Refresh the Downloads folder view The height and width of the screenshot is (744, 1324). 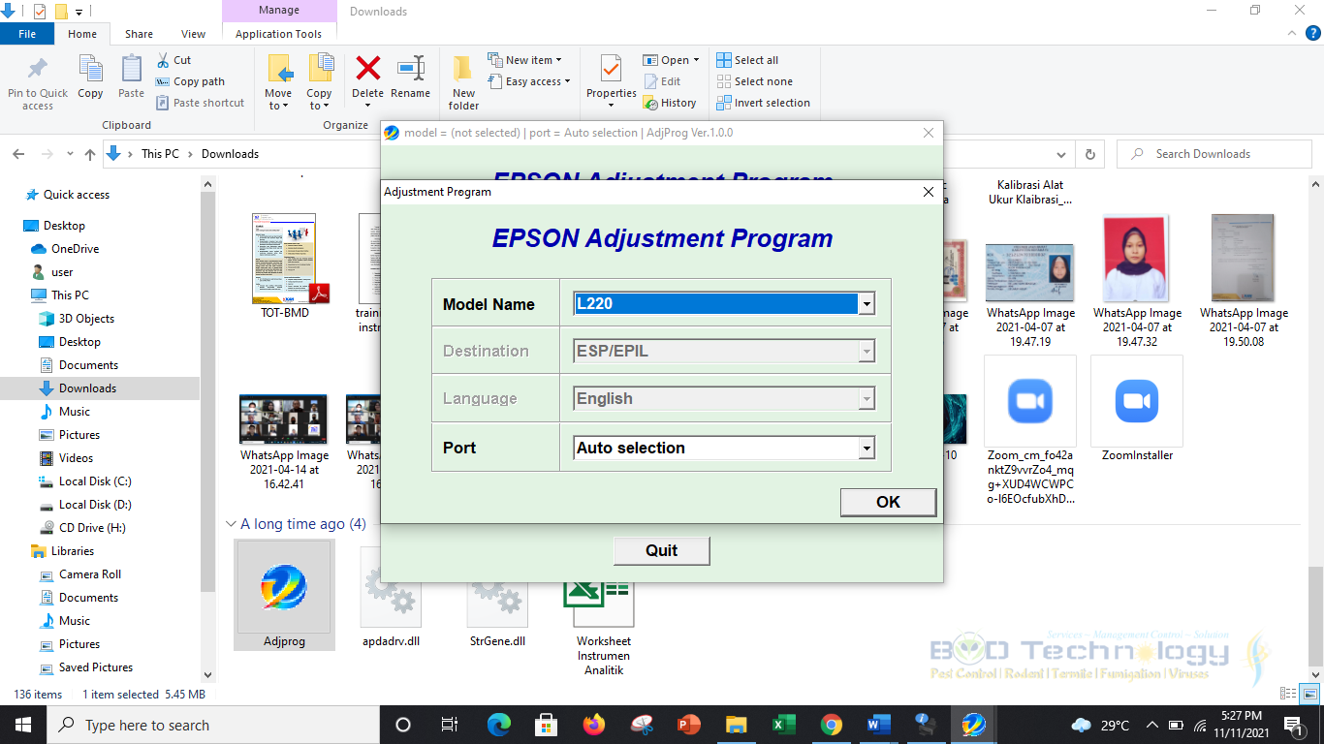[x=1090, y=154]
